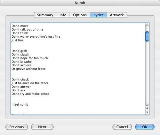Click the line "Don't move"
The height and width of the screenshot is (135, 160).
[20, 26]
